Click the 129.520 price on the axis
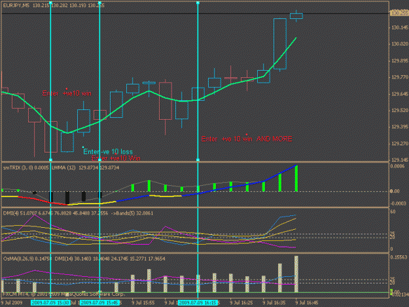This screenshot has height=307, width=409. (x=399, y=111)
